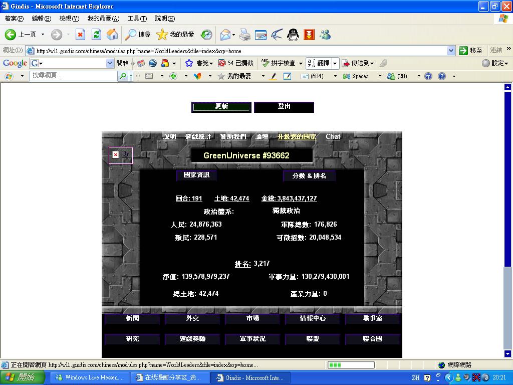Viewport: 513px width, 385px height.
Task: Click the forward navigation arrow
Action: point(57,35)
